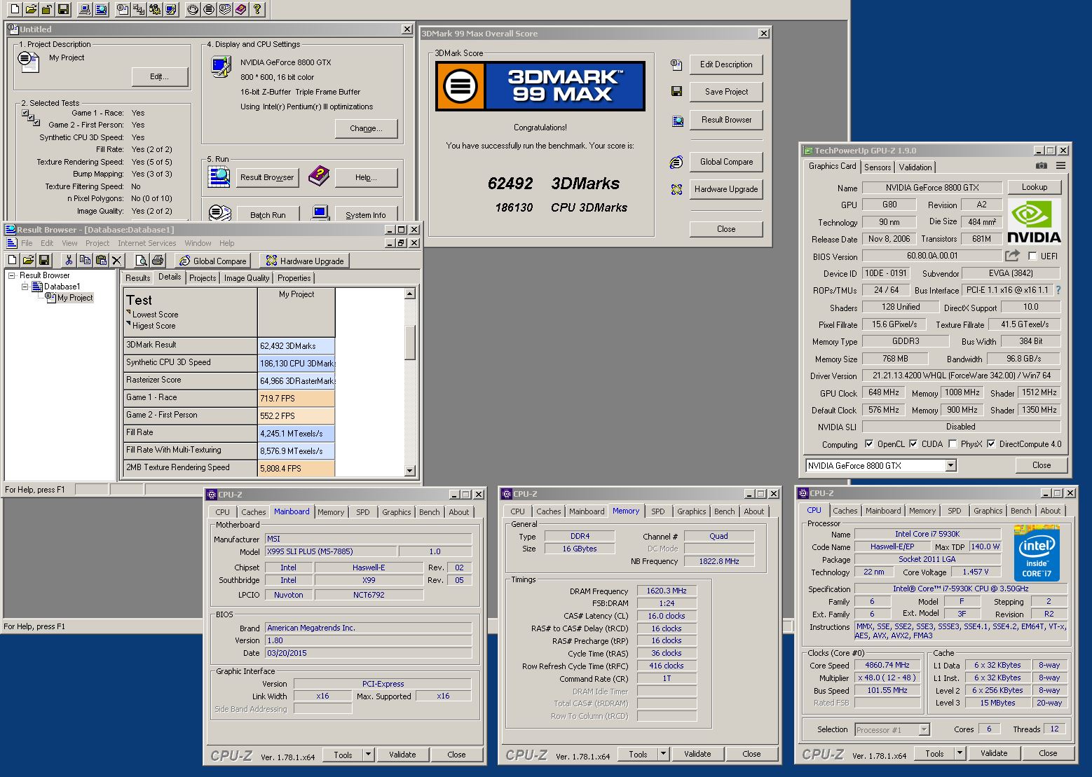Screen dimensions: 1092x777
Task: Open the Tools dropdown arrow in the CPU-Z CPU window
Action: (960, 753)
